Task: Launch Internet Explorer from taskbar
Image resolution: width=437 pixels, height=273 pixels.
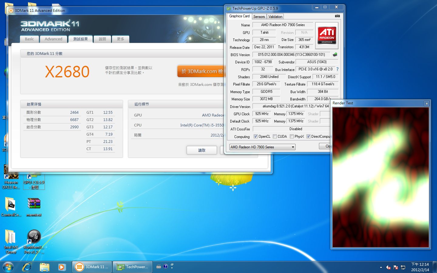Action: click(x=27, y=267)
